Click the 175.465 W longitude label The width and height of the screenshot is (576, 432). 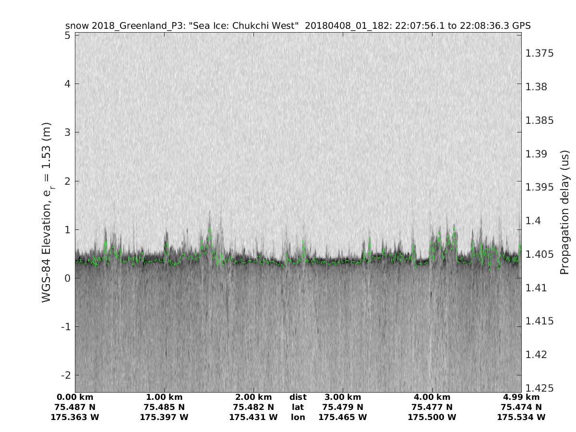click(x=343, y=417)
